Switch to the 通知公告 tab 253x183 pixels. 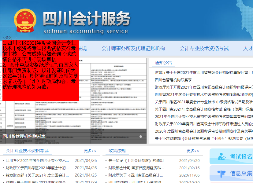pos(163,63)
